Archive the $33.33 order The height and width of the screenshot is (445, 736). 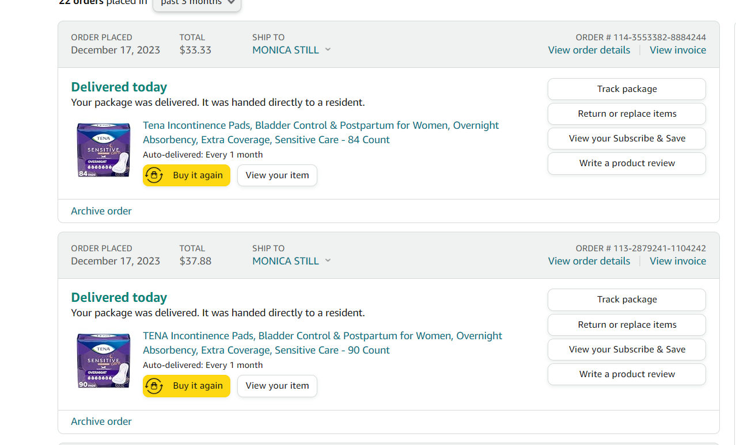tap(101, 211)
